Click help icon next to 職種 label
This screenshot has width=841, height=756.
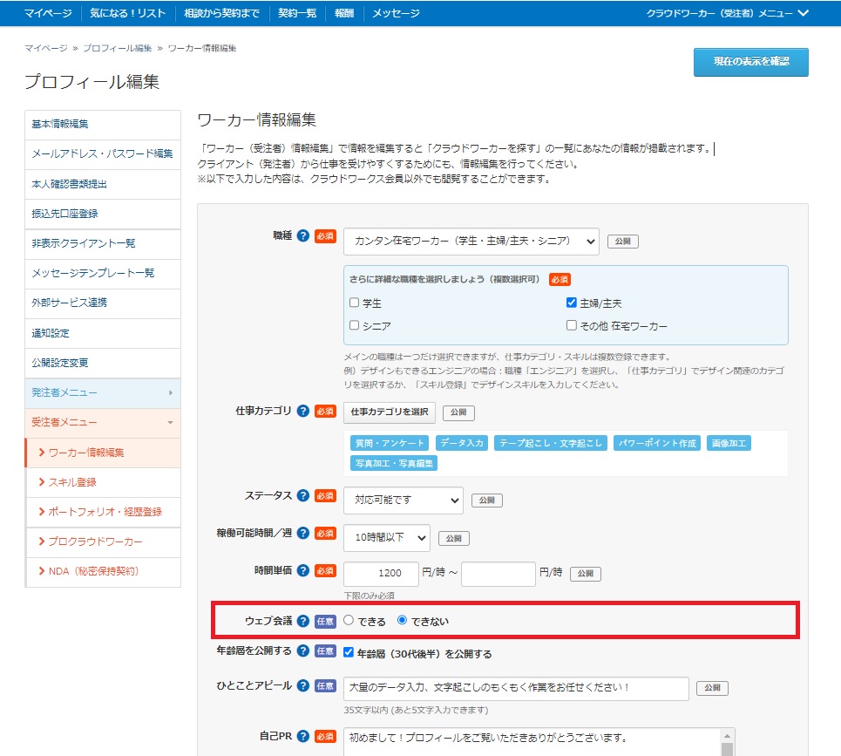click(x=303, y=236)
